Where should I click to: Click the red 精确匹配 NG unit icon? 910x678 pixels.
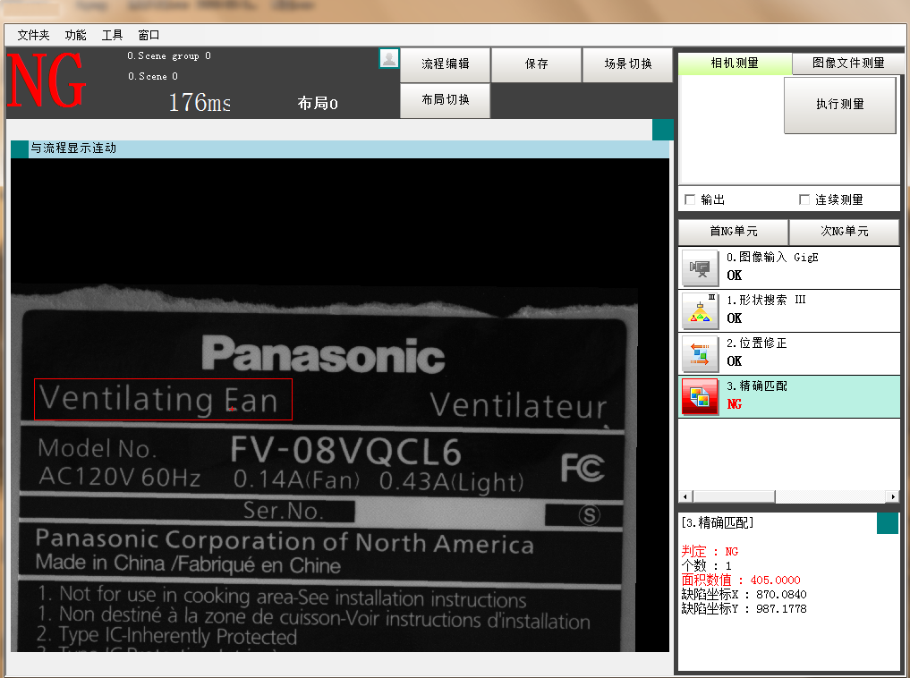702,396
